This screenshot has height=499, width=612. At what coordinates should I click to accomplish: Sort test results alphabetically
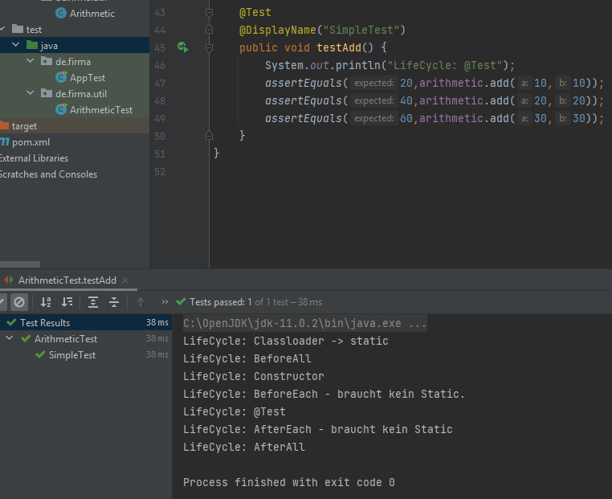pyautogui.click(x=46, y=302)
